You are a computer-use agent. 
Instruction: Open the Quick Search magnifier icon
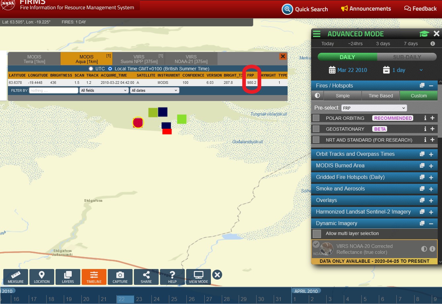tap(287, 9)
